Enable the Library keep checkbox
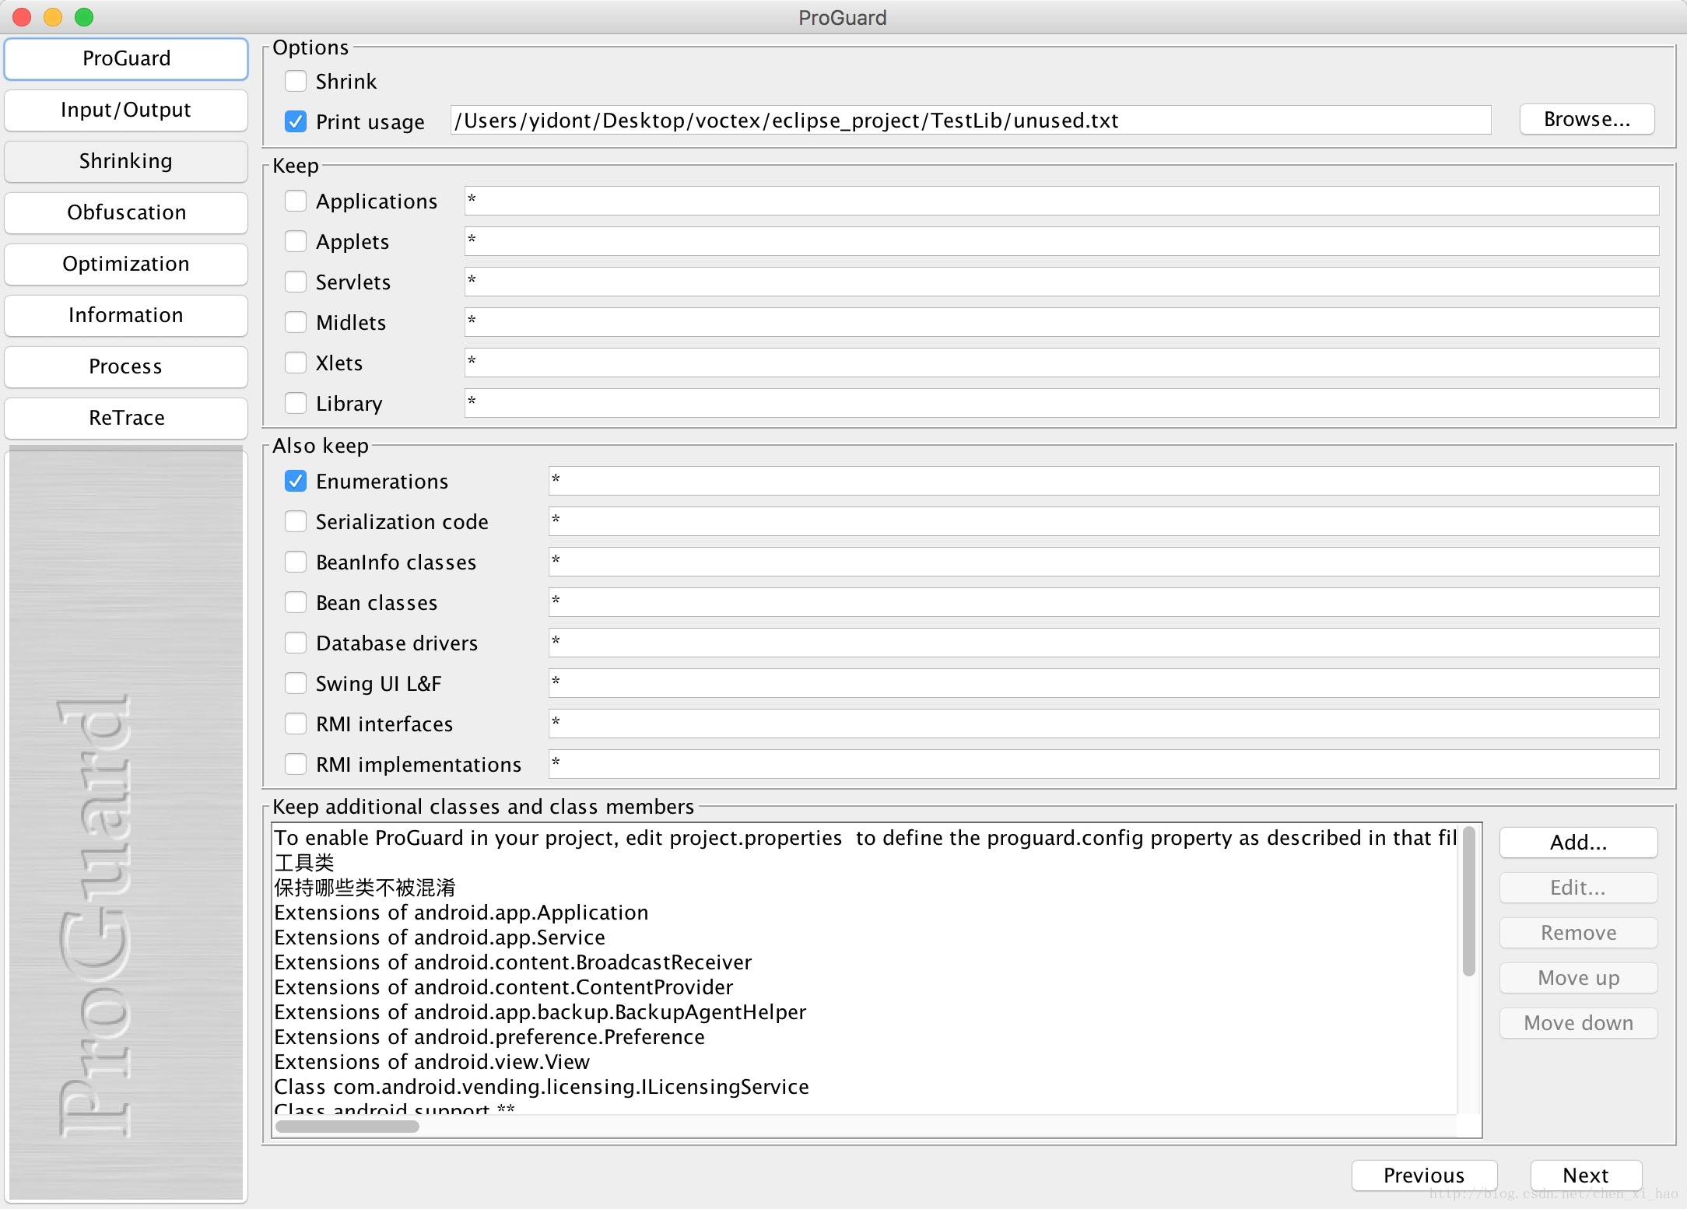The image size is (1687, 1209). (296, 403)
